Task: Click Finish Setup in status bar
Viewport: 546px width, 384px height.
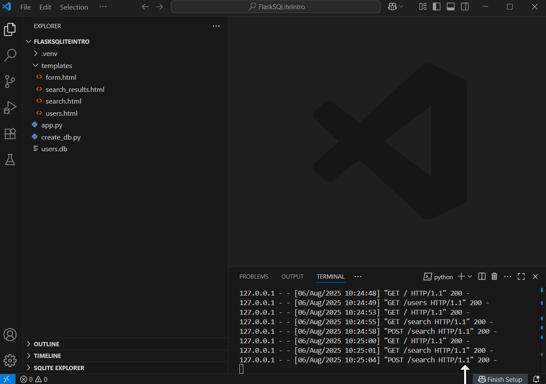Action: 500,379
